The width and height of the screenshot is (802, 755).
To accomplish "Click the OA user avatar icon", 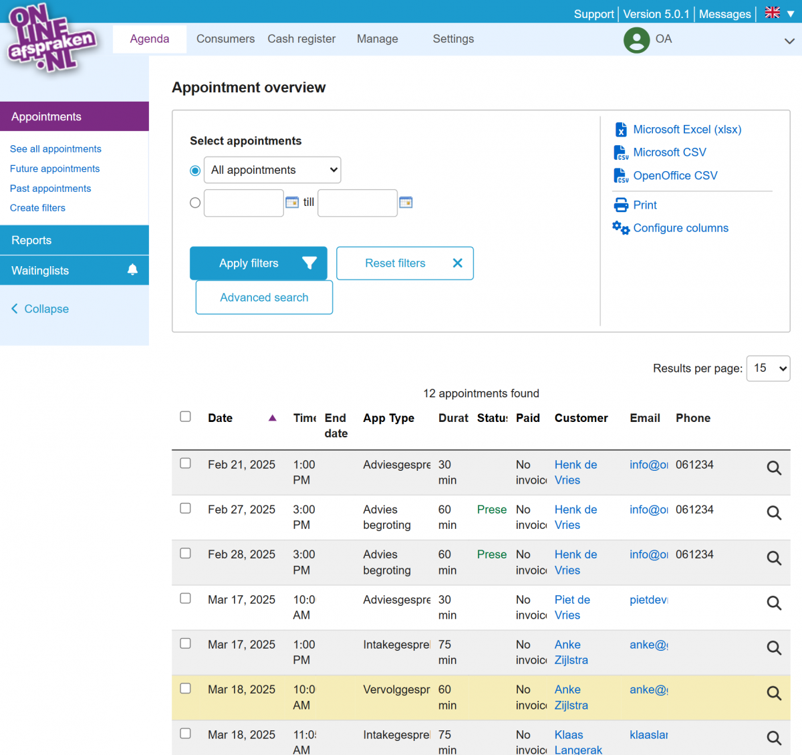I will click(x=636, y=40).
